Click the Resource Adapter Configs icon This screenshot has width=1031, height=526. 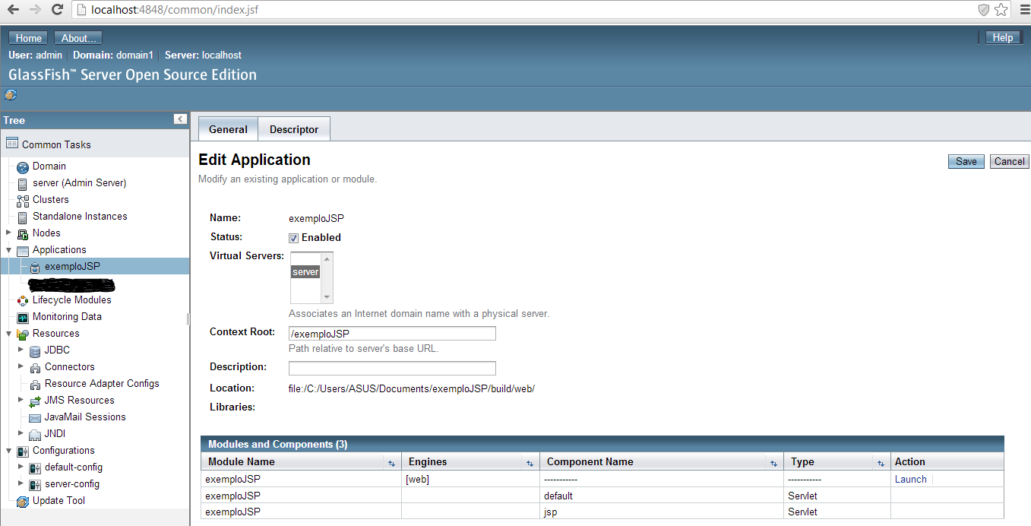35,384
